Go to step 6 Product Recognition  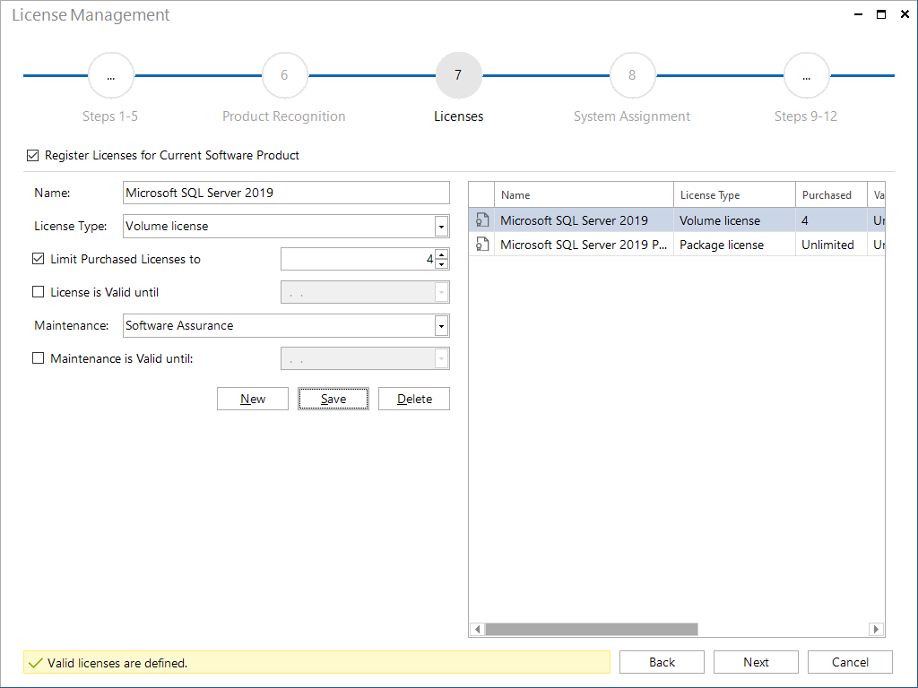[284, 75]
